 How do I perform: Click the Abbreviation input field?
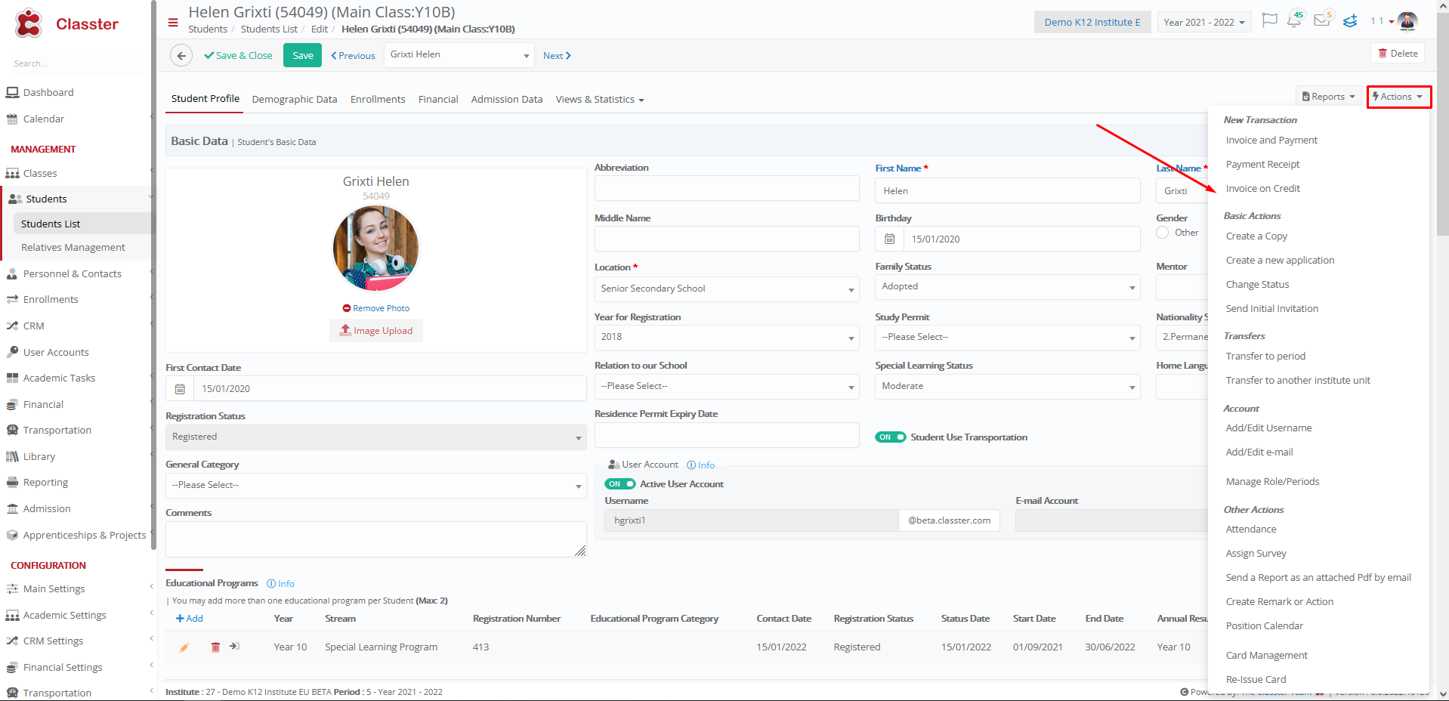(x=727, y=188)
